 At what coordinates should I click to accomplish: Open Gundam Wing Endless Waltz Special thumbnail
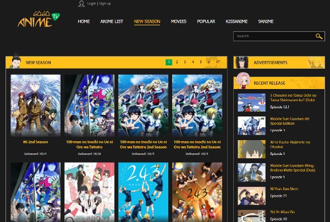(x=252, y=173)
